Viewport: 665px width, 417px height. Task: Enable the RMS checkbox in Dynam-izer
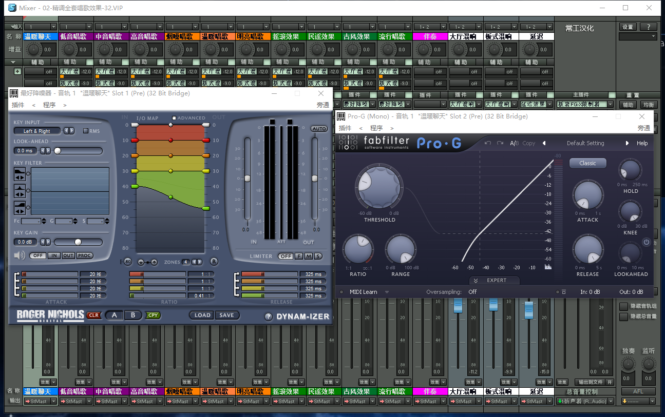click(x=86, y=131)
